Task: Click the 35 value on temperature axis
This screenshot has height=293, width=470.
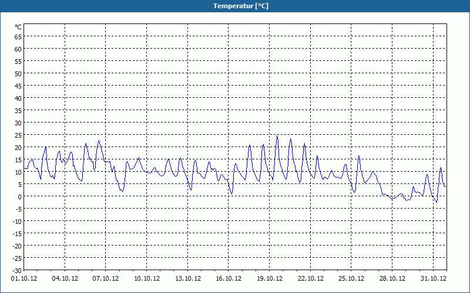Action: click(x=18, y=111)
